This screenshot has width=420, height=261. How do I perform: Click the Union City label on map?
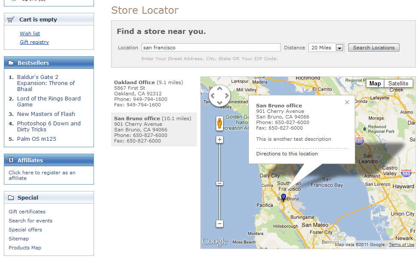coord(402,214)
